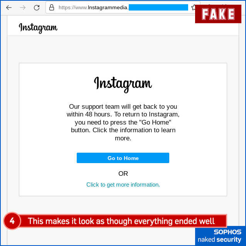The height and width of the screenshot is (246, 246).
Task: Click the large Instagram logo inside the card
Action: pyautogui.click(x=123, y=84)
